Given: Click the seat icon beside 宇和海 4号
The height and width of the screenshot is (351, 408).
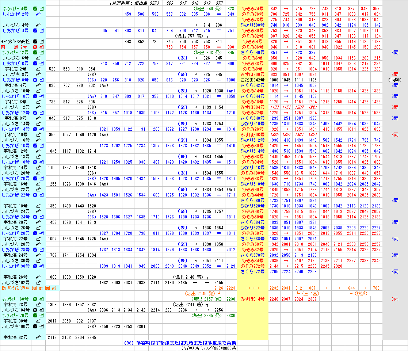Looking at the screenshot, I should tap(38, 85).
